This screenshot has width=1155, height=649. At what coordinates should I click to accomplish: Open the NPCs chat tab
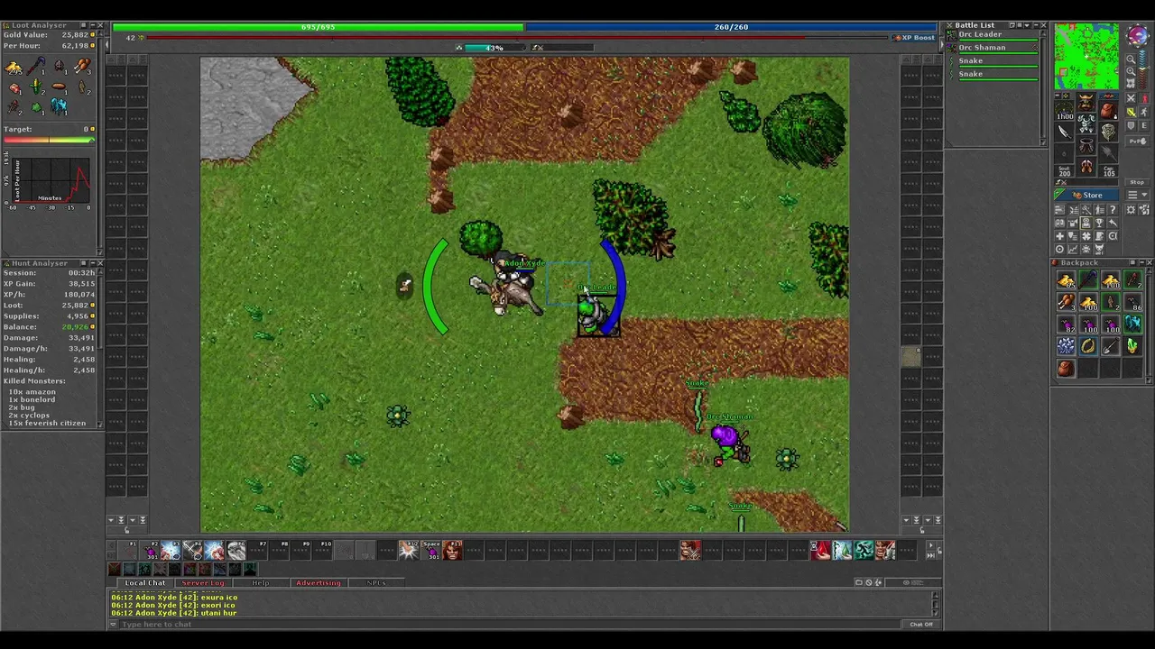click(x=376, y=582)
